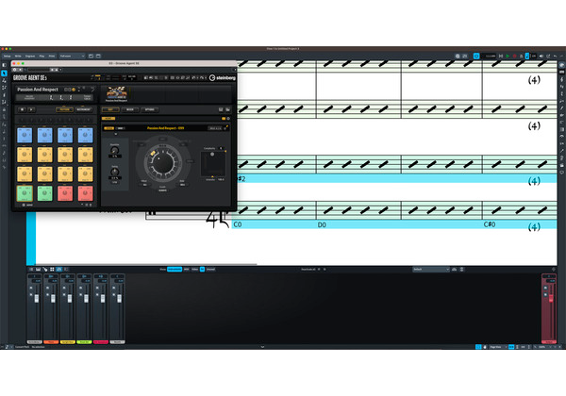Click the Complexity XY pad
The width and height of the screenshot is (566, 396).
point(213,163)
